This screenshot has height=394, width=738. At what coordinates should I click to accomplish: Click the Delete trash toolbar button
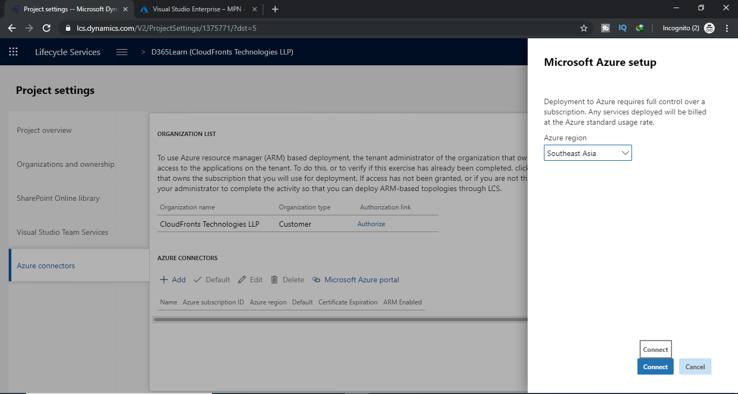point(287,280)
